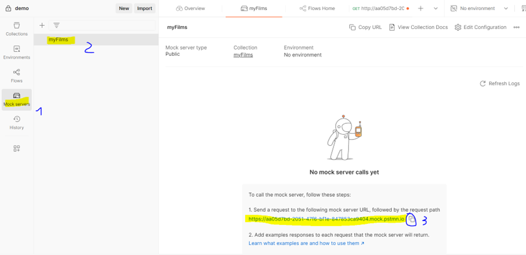
Task: Expand the No environment dropdown
Action: 480,8
